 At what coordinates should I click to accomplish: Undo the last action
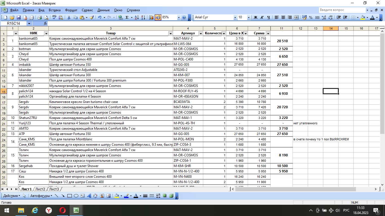(99, 17)
